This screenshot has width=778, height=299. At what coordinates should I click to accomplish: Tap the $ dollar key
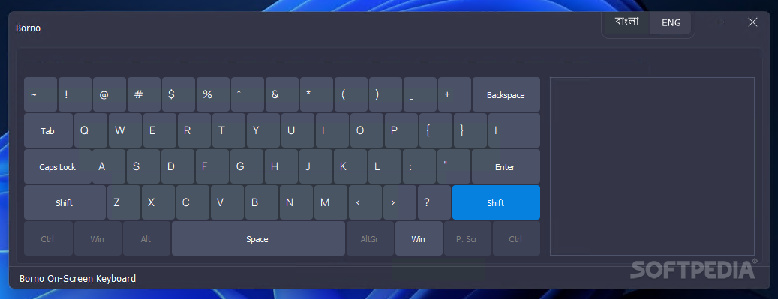178,94
